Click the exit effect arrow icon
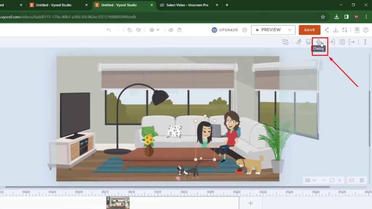Image resolution: width=372 pixels, height=209 pixels. pyautogui.click(x=352, y=42)
